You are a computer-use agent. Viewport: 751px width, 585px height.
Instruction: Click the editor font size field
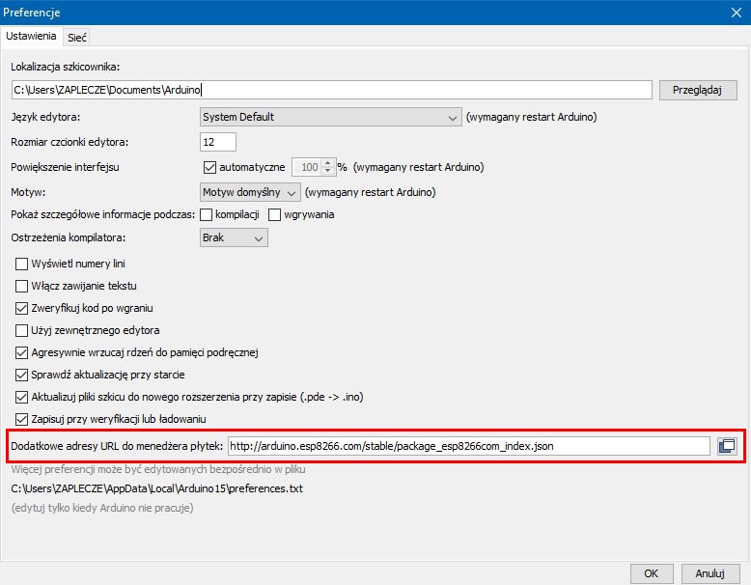[x=218, y=142]
